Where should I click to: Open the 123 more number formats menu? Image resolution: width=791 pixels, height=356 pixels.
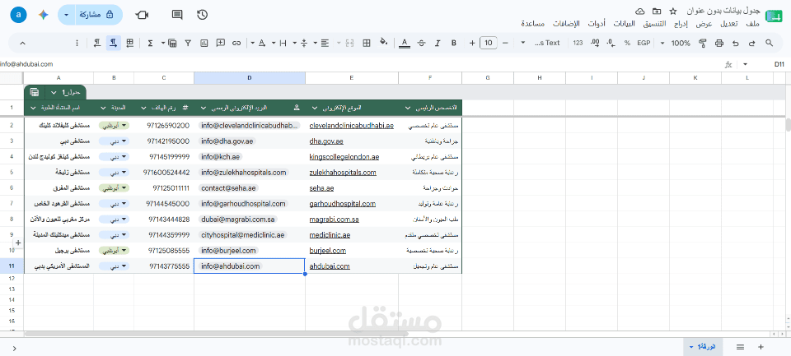pyautogui.click(x=578, y=44)
